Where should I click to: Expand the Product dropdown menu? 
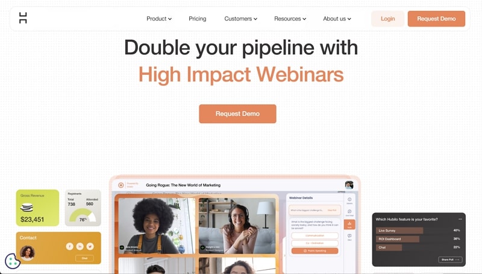point(159,19)
